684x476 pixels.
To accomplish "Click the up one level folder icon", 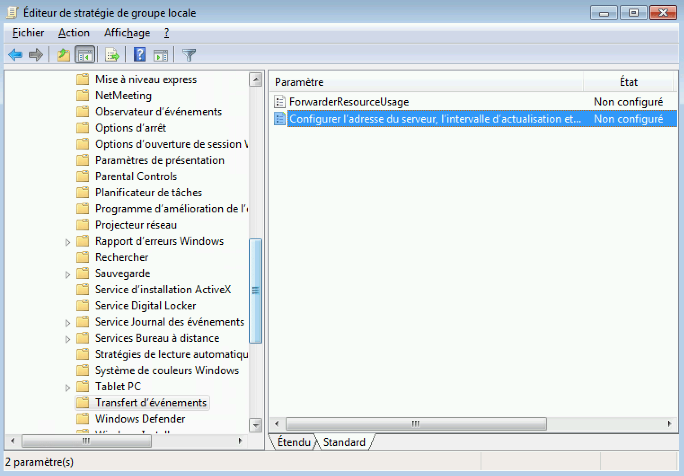I will (63, 54).
